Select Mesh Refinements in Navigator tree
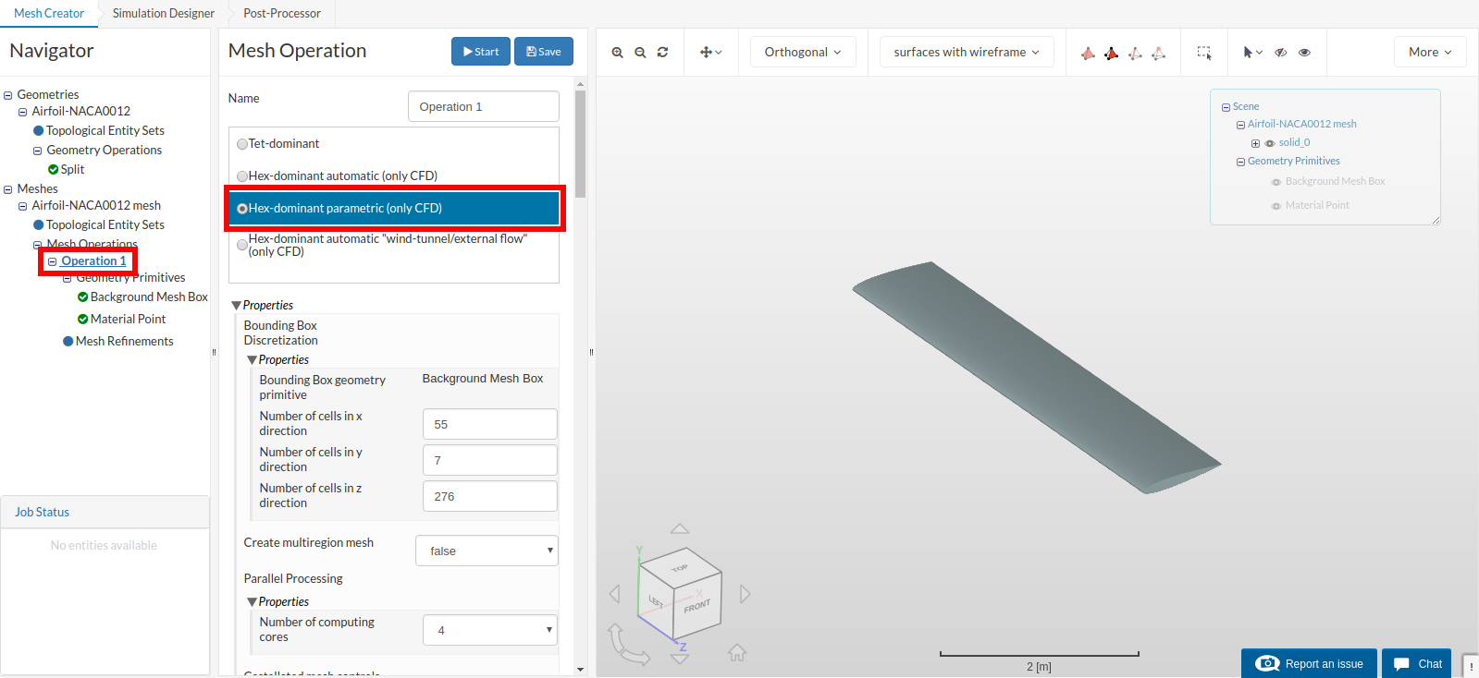The width and height of the screenshot is (1479, 678). click(125, 342)
